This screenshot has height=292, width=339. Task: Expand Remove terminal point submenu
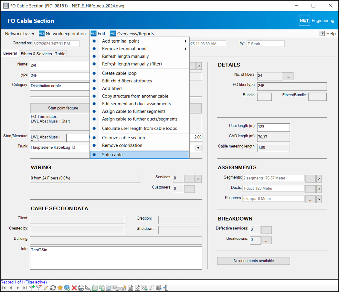(185, 49)
